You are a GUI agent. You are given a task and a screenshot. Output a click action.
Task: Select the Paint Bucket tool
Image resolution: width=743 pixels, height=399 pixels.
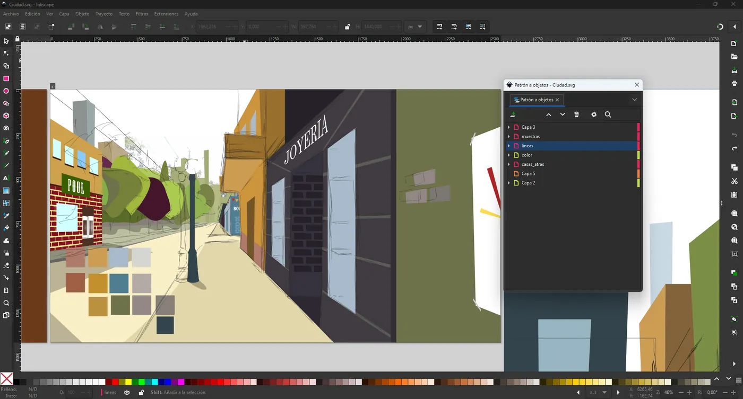(6, 228)
